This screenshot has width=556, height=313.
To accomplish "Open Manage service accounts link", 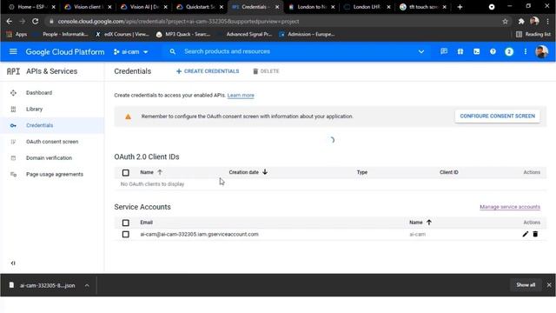I will click(x=510, y=207).
